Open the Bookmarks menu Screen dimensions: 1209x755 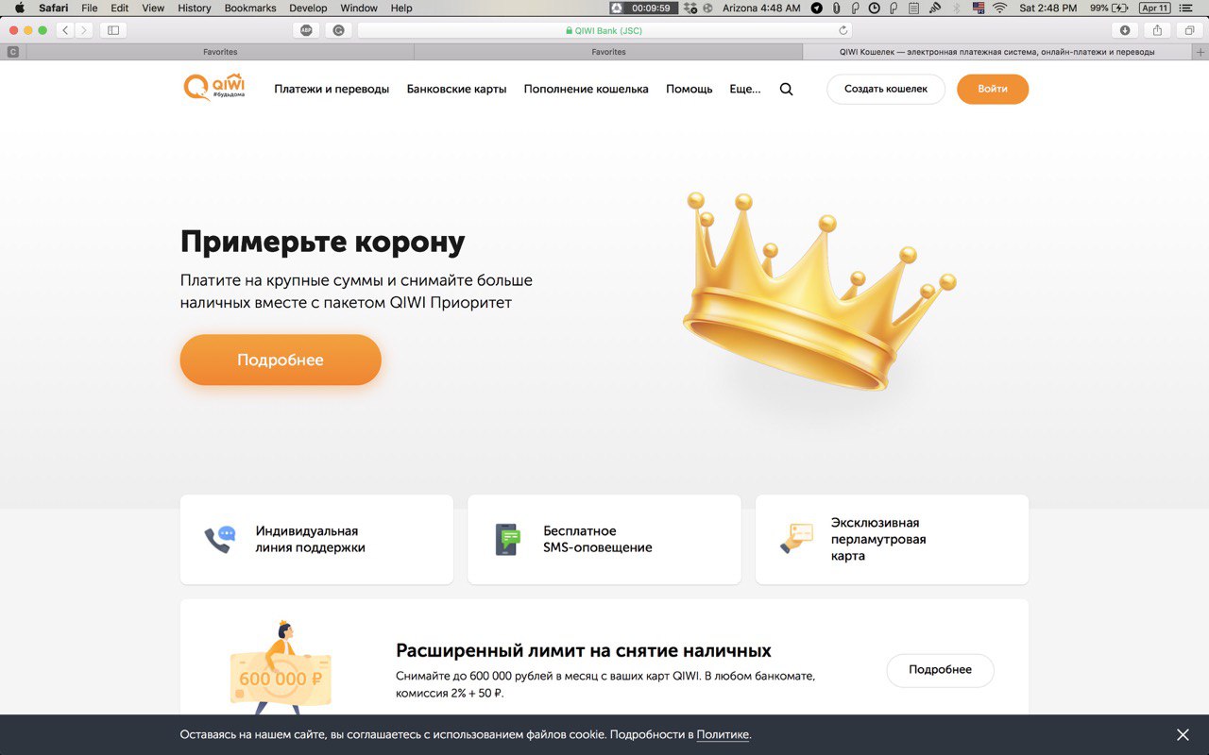[250, 8]
